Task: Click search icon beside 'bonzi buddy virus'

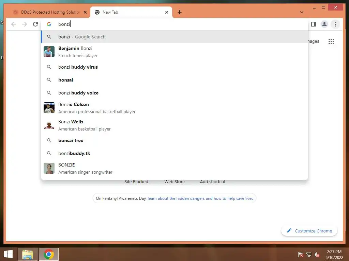Action: (49, 67)
